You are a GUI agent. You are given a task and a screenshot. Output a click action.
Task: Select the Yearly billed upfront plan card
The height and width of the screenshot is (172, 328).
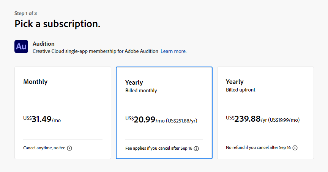coord(265,113)
